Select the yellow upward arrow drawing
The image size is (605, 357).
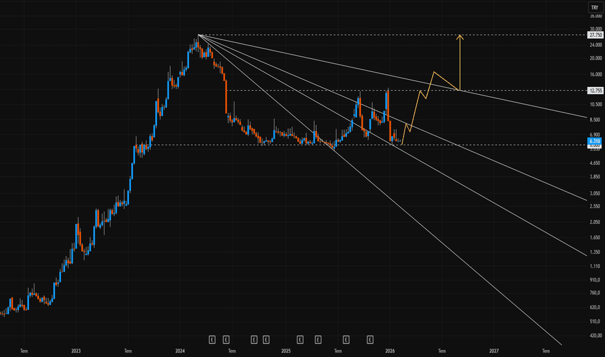point(460,62)
